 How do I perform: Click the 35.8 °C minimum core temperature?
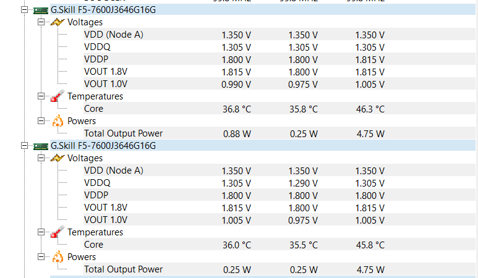coord(304,109)
